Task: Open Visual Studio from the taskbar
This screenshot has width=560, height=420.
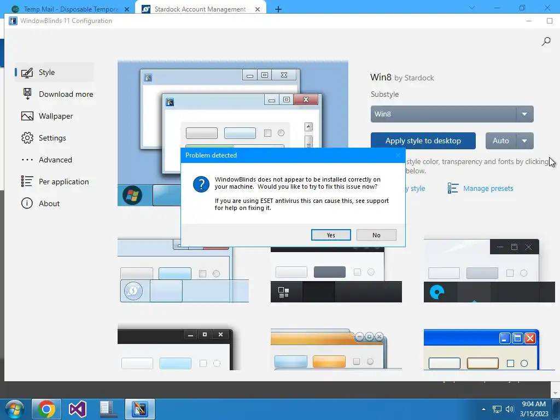Action: pyautogui.click(x=78, y=409)
